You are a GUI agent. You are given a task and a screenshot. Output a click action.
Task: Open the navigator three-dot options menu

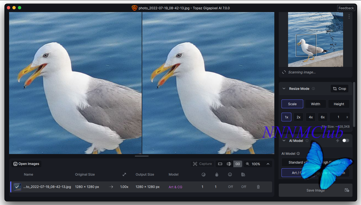pos(349,16)
